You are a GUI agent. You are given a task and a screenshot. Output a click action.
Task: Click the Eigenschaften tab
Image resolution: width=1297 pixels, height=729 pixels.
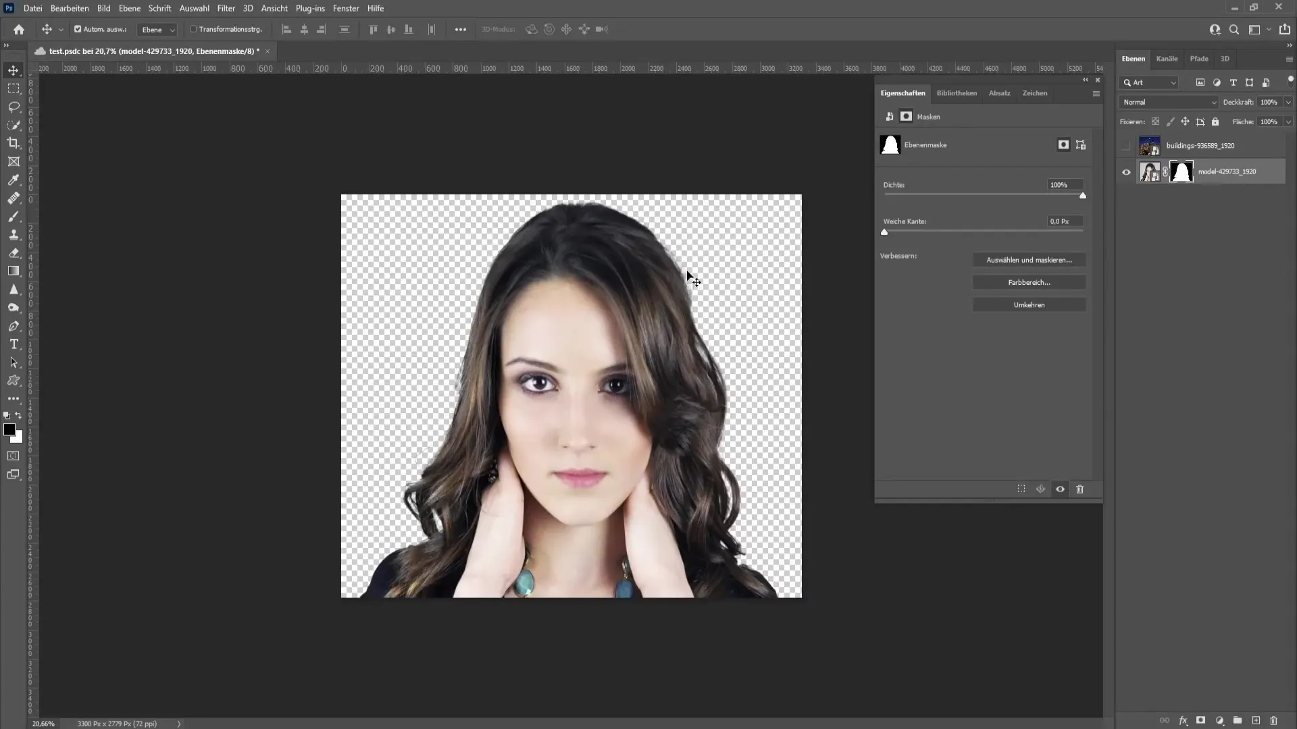903,92
